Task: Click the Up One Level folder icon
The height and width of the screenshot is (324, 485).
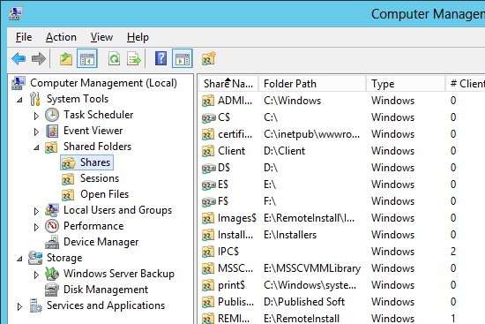Action: click(x=66, y=58)
